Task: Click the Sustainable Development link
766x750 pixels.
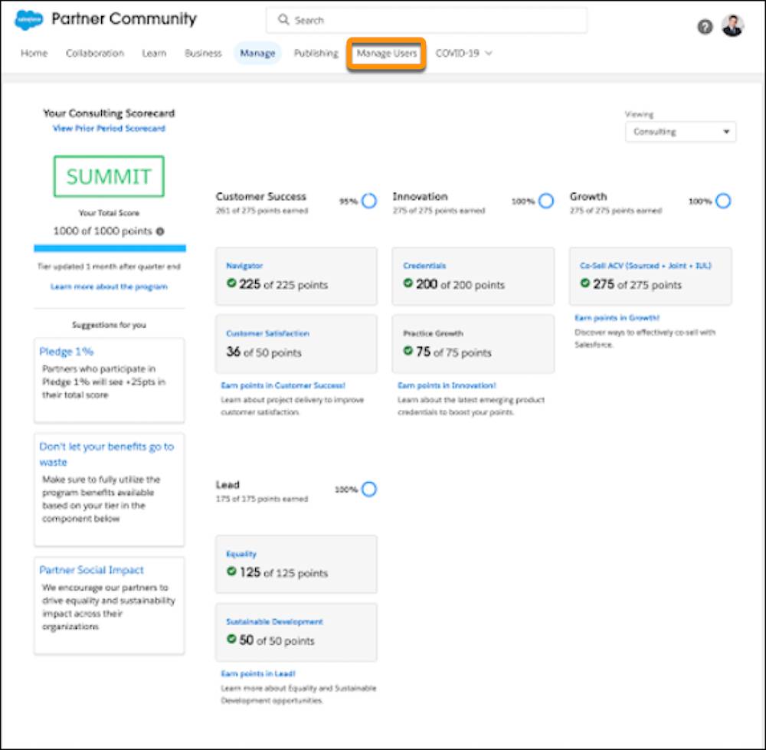Action: (274, 621)
